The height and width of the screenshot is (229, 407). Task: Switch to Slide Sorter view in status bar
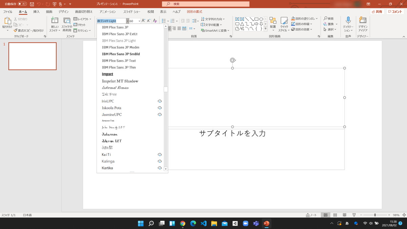tap(335, 215)
